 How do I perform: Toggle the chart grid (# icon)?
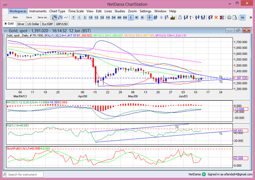pos(156,18)
